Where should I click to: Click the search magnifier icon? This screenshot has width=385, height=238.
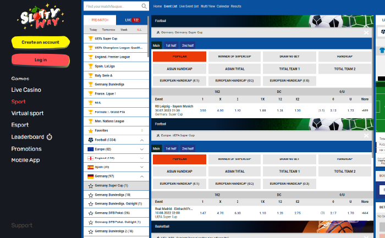(144, 6)
